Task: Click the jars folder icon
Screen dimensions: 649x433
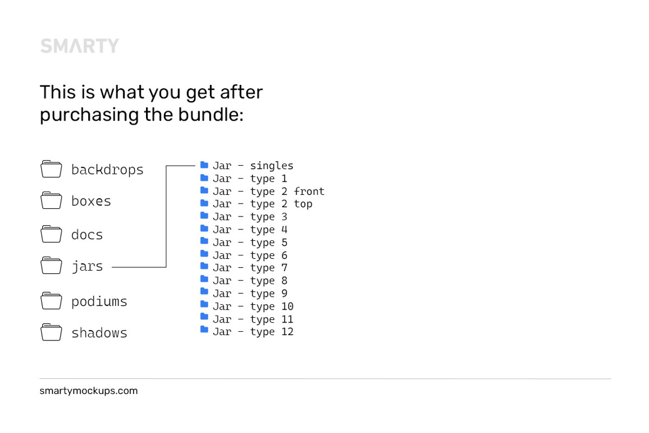Action: [51, 266]
